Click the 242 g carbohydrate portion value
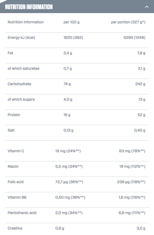Viewport: 154px width, 235px height. click(x=140, y=84)
